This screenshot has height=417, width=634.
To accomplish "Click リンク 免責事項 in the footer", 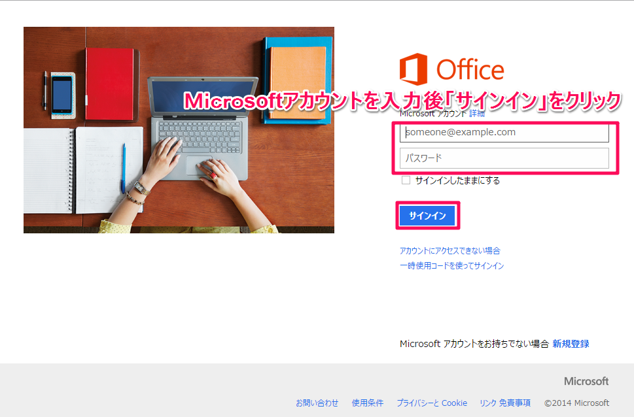I will [x=504, y=403].
